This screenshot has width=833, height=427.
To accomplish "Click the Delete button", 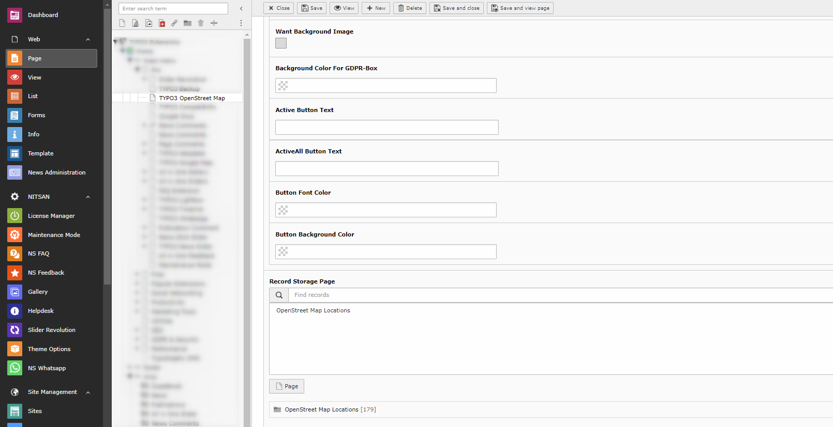I will click(x=410, y=8).
